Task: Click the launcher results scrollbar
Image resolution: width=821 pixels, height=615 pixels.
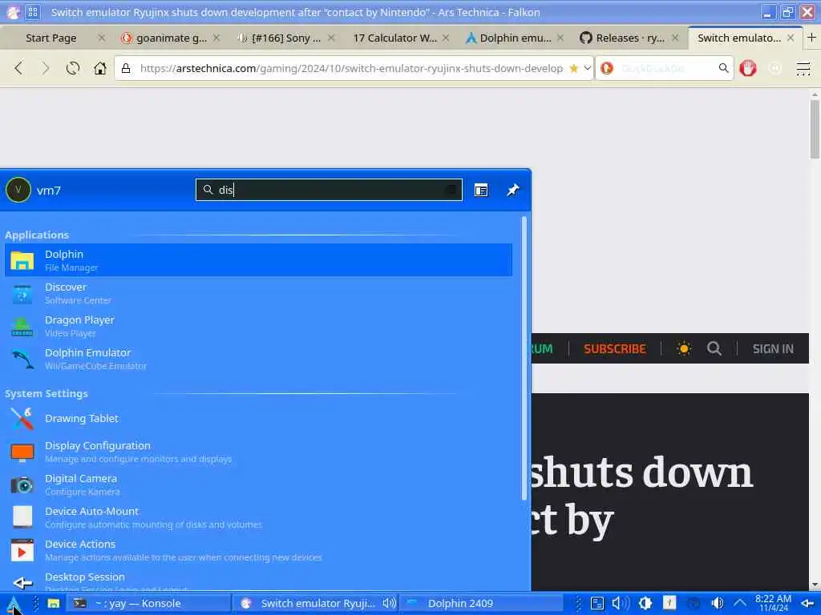Action: 524,359
